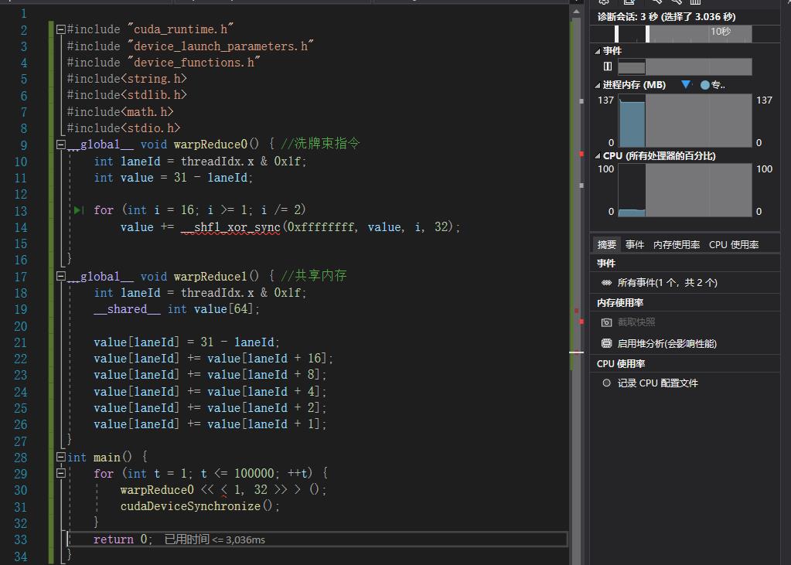
Task: Switch to the CPU 使用率 tab
Action: (x=734, y=245)
